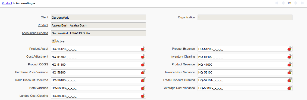Image resolution: width=307 pixels, height=100 pixels.
Task: Open account lookup for Product COGS
Action: click(x=143, y=64)
